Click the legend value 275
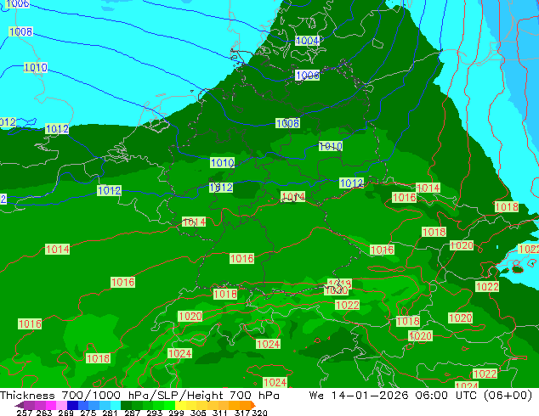This screenshot has height=416, width=539. point(88,413)
